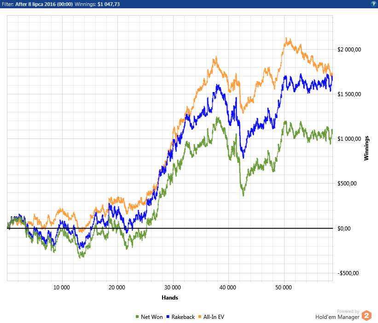The image size is (378, 323).
Task: Click the $500,00 axis label
Action: point(347,184)
